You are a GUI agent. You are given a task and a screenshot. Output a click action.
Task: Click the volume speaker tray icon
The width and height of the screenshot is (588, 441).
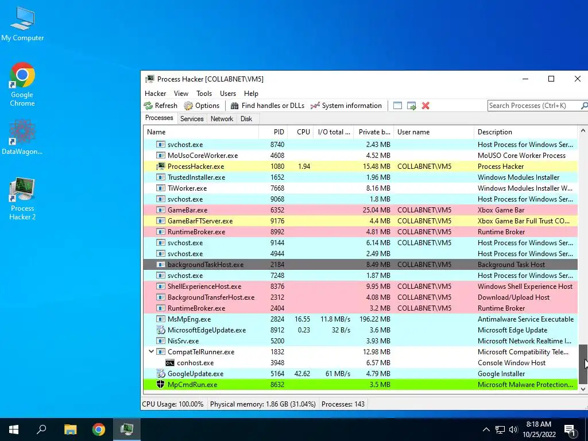point(513,430)
